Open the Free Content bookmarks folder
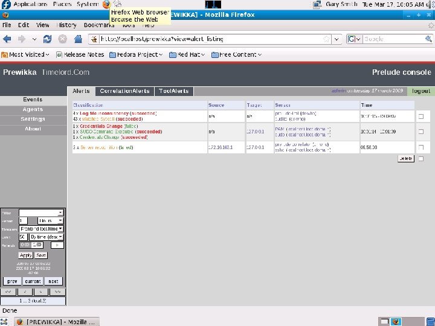Viewport: 435px width, 326px height. pos(237,54)
